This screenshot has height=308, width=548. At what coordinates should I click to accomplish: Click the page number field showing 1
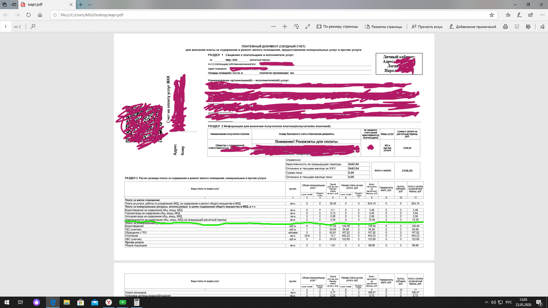[x=5, y=27]
